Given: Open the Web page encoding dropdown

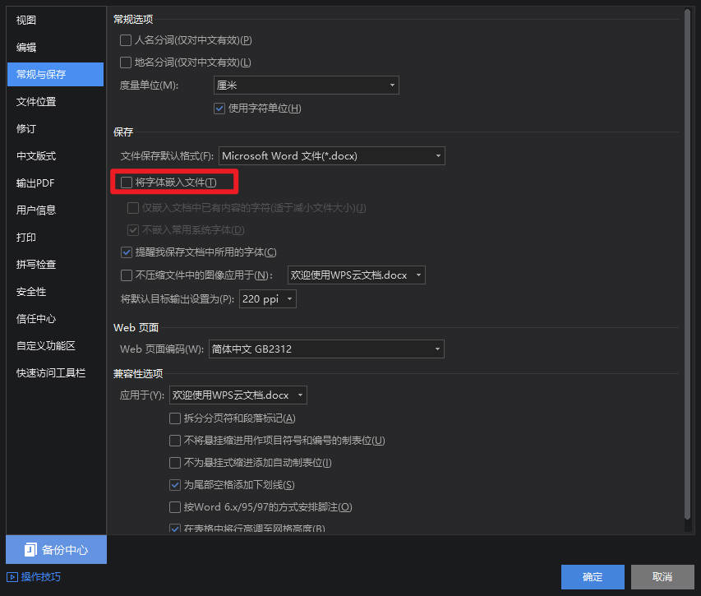Looking at the screenshot, I should 326,349.
